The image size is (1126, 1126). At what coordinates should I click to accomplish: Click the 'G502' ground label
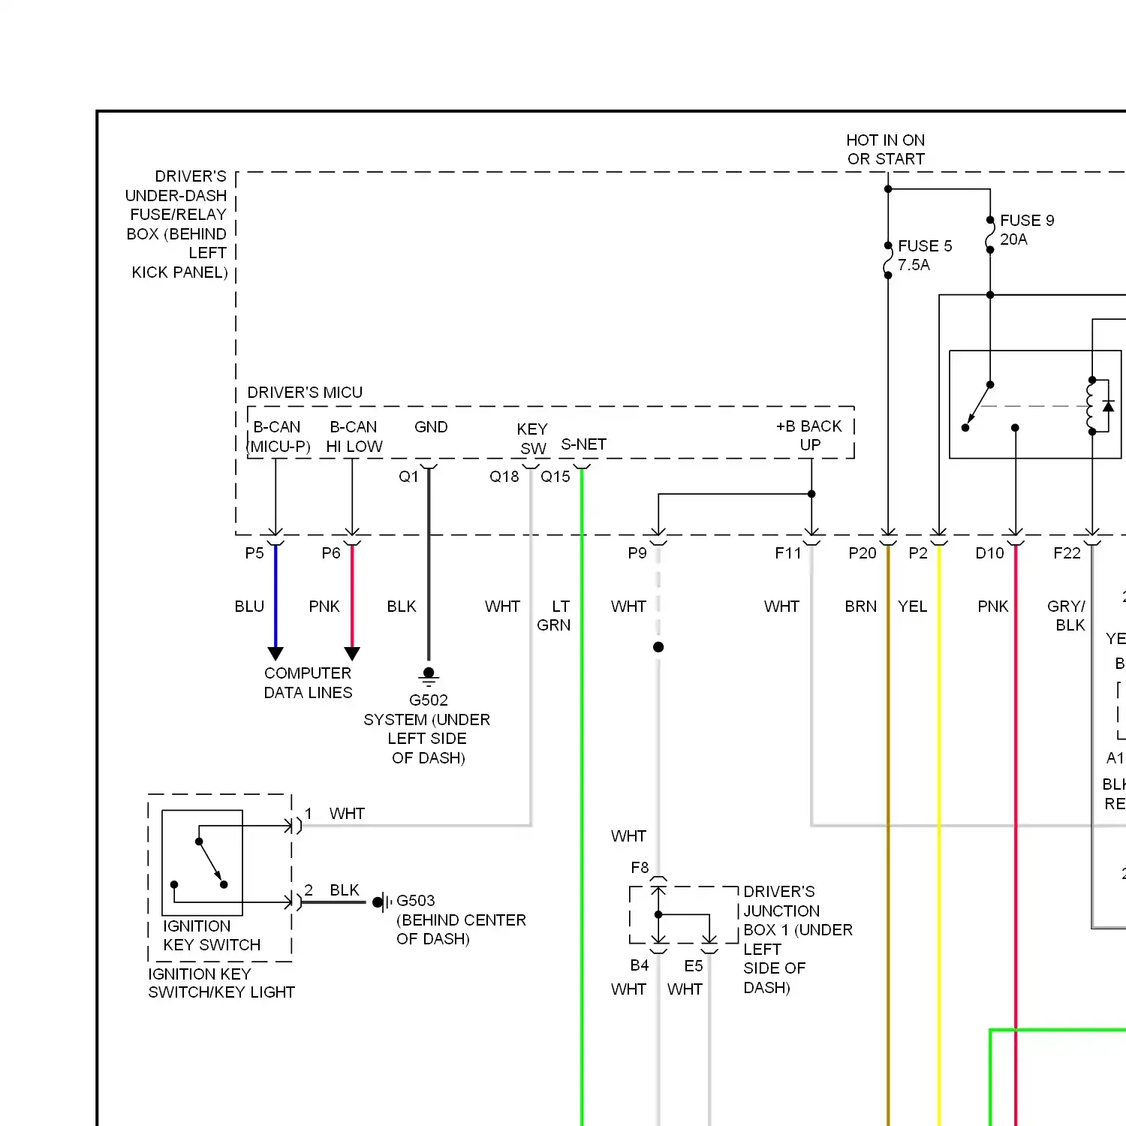point(429,700)
